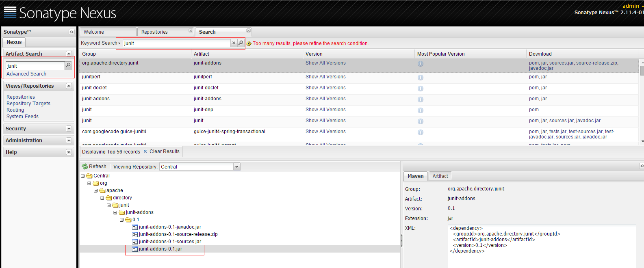Show All Versions for junitperf
The height and width of the screenshot is (268, 644).
[x=325, y=77]
